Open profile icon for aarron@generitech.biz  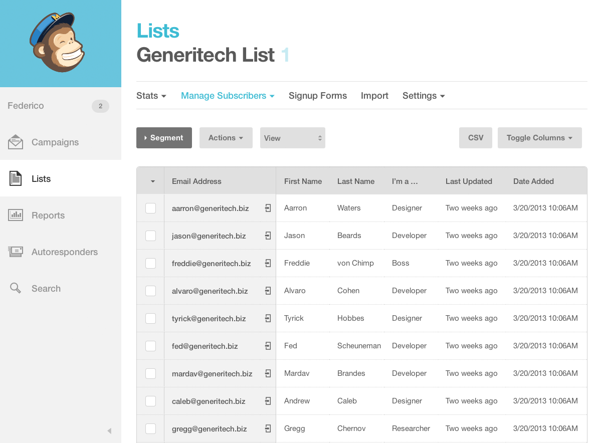point(268,208)
